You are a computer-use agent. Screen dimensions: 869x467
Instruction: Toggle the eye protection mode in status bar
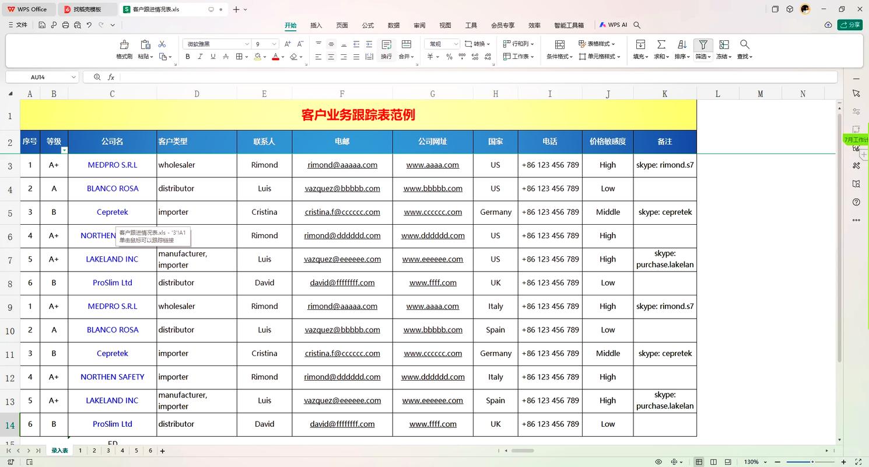pos(658,462)
